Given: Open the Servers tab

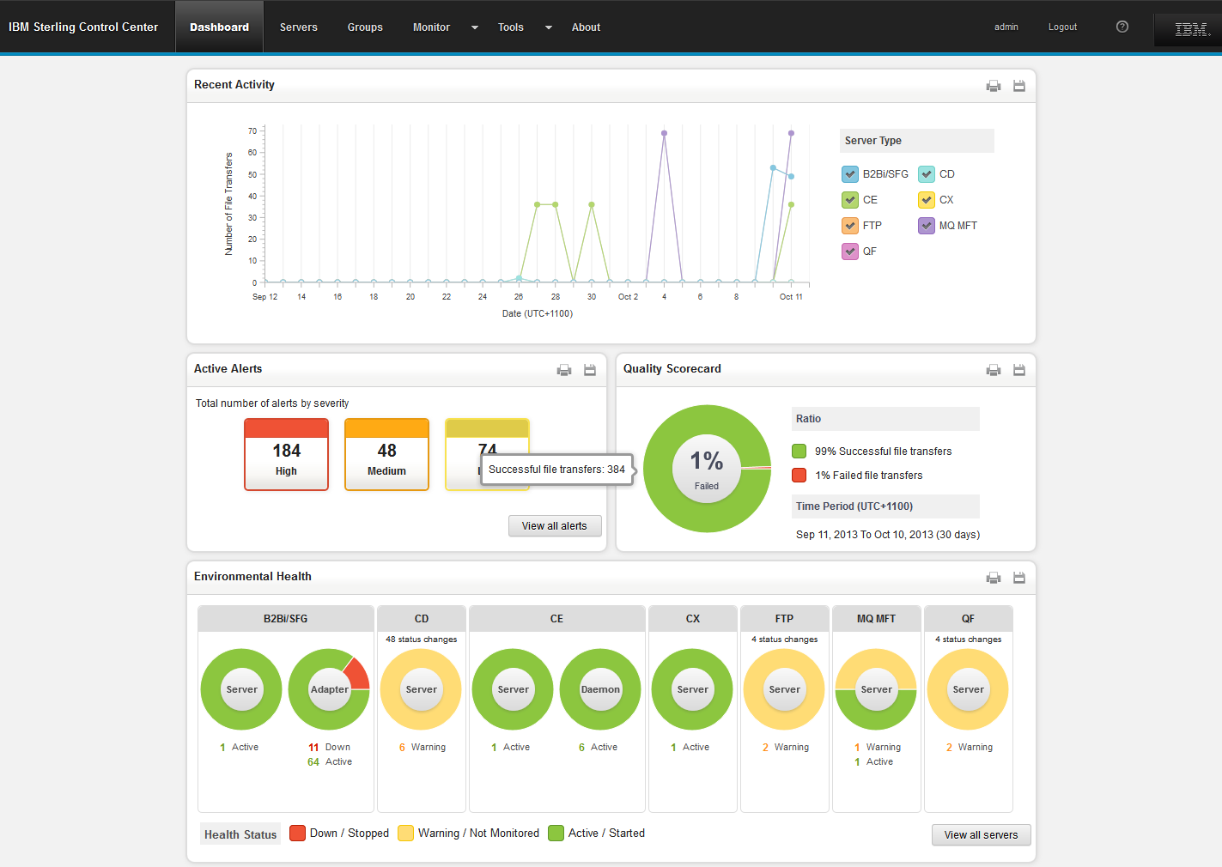Looking at the screenshot, I should point(299,27).
